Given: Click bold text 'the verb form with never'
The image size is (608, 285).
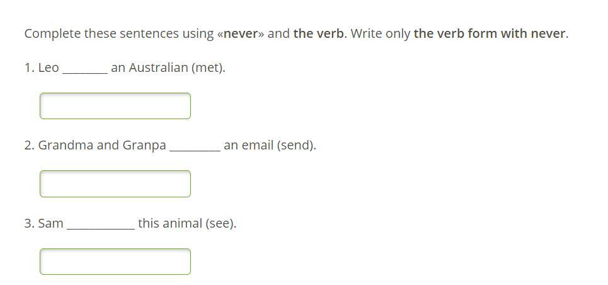Looking at the screenshot, I should point(490,34).
